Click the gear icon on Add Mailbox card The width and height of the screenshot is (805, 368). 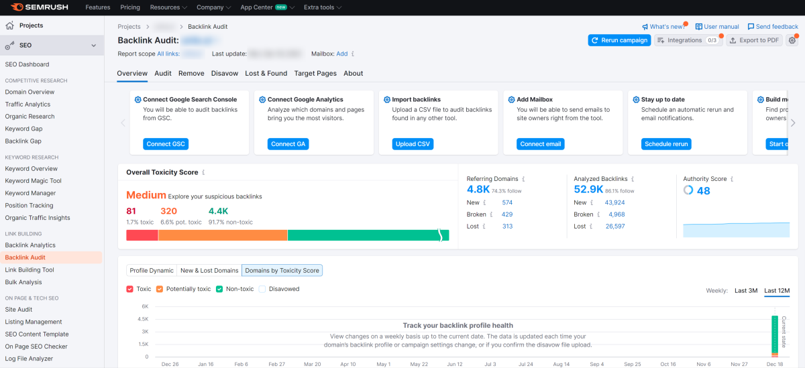point(512,99)
